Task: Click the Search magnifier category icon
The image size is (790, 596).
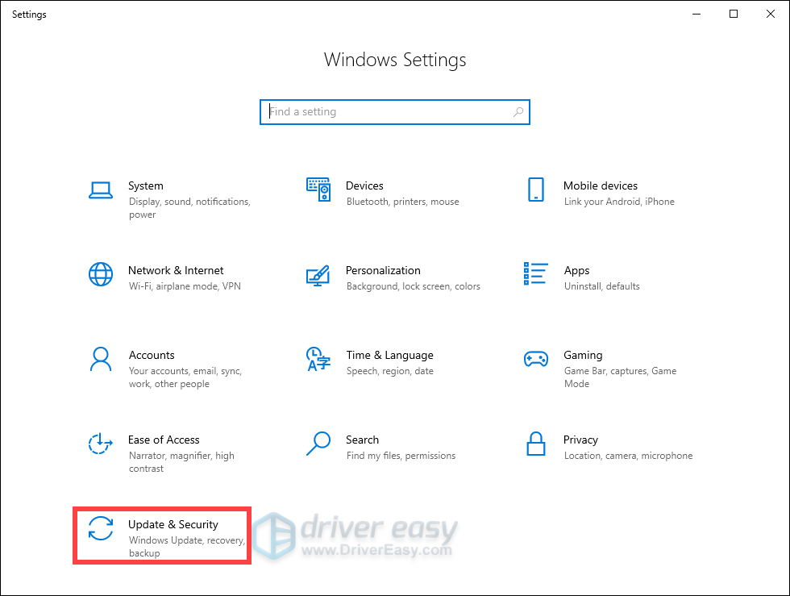Action: [318, 444]
